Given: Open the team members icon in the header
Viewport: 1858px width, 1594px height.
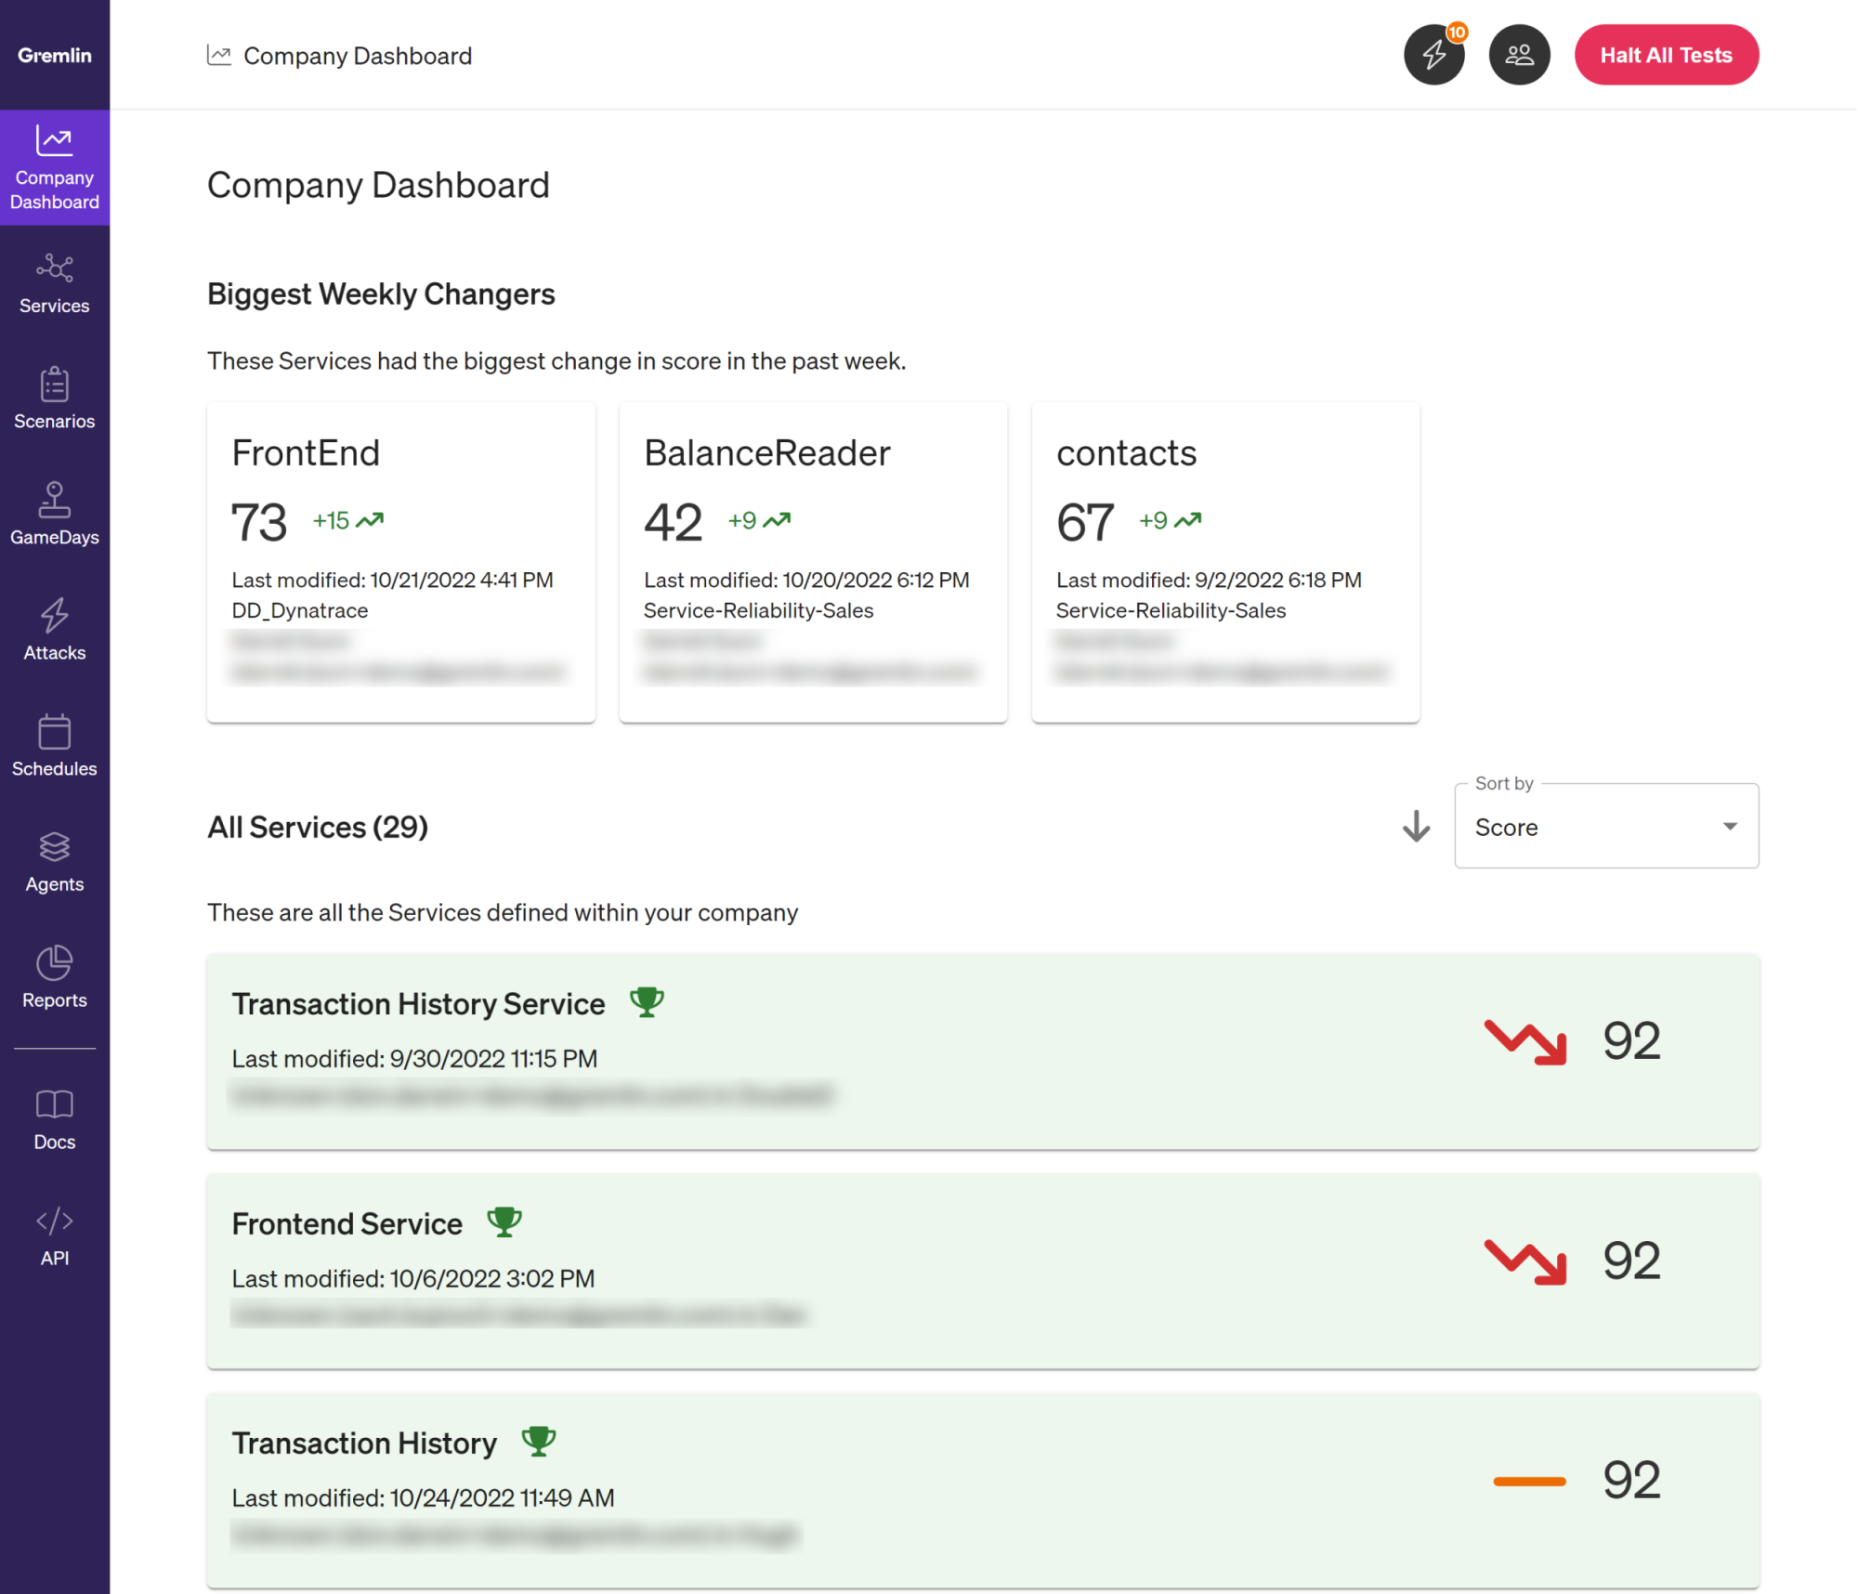Looking at the screenshot, I should point(1519,55).
